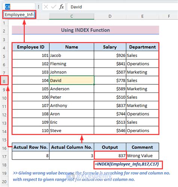Image resolution: width=178 pixels, height=187 pixels.
Task: Select the cell containing Johnson
Action: [72, 72]
